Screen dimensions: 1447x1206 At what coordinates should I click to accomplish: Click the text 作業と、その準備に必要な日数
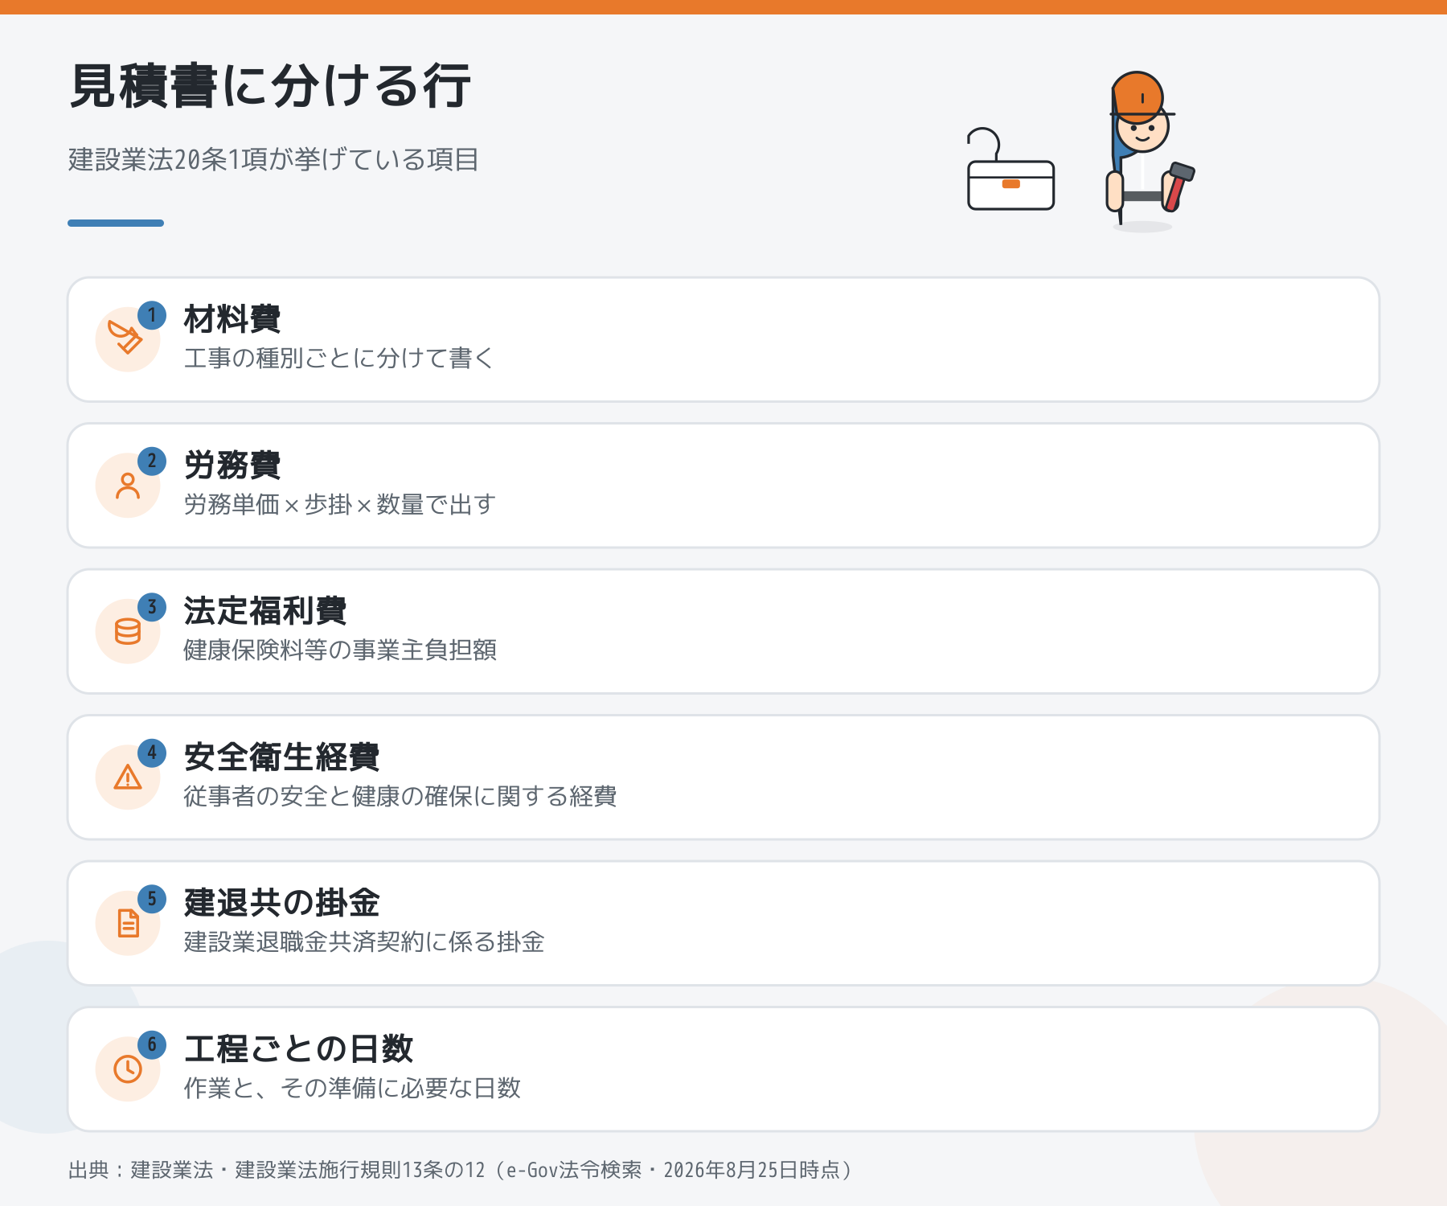(352, 1088)
